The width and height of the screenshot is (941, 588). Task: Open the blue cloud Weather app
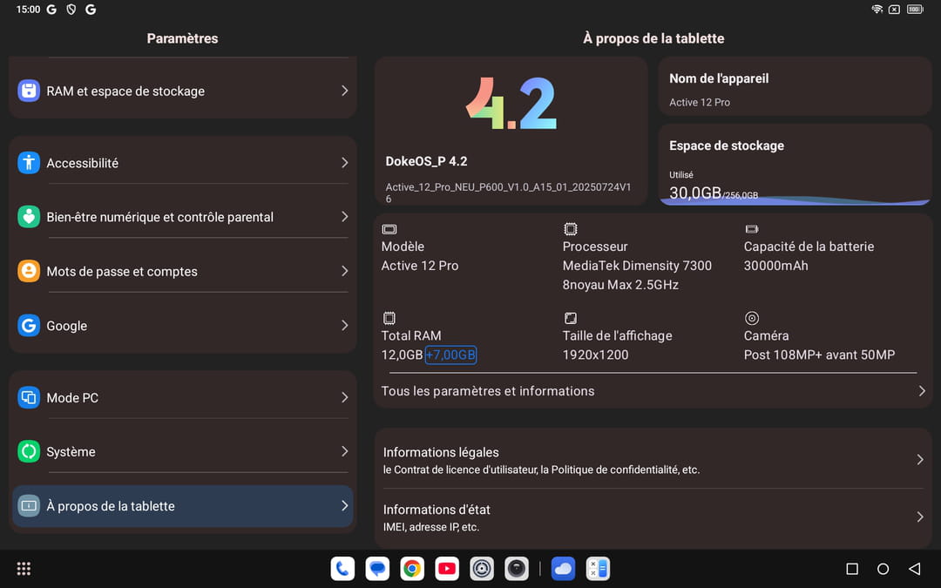[563, 569]
